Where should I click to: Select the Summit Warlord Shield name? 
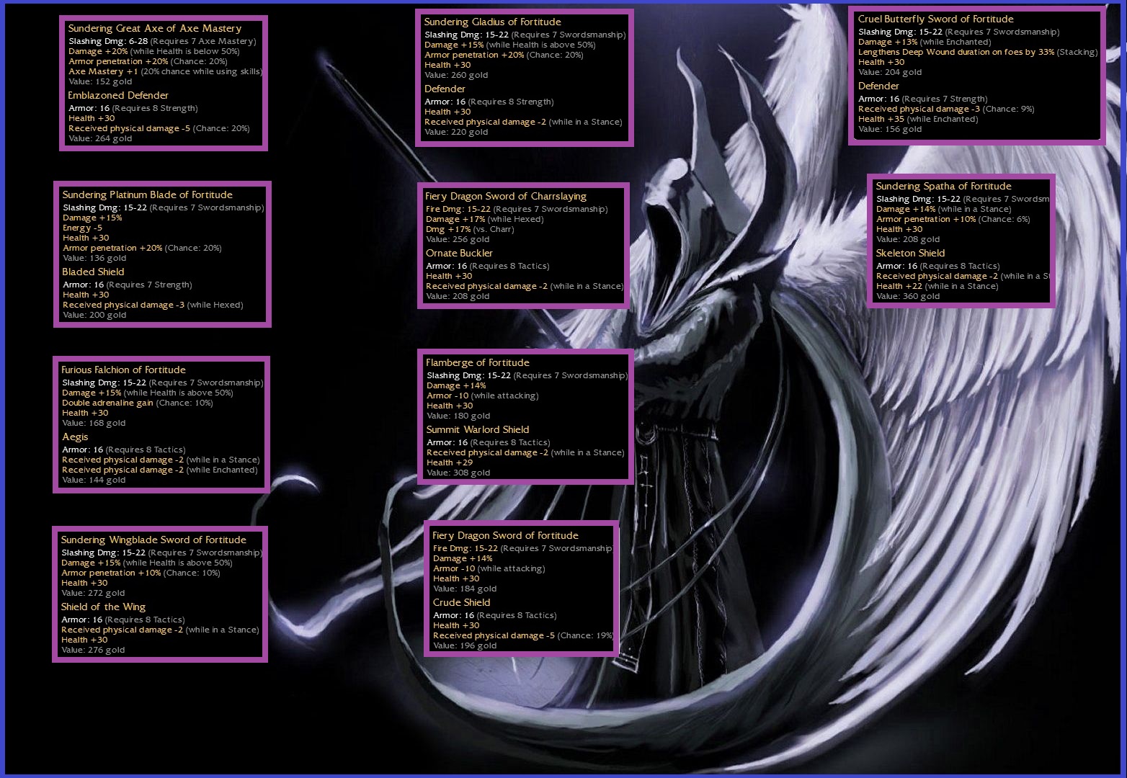tap(477, 430)
